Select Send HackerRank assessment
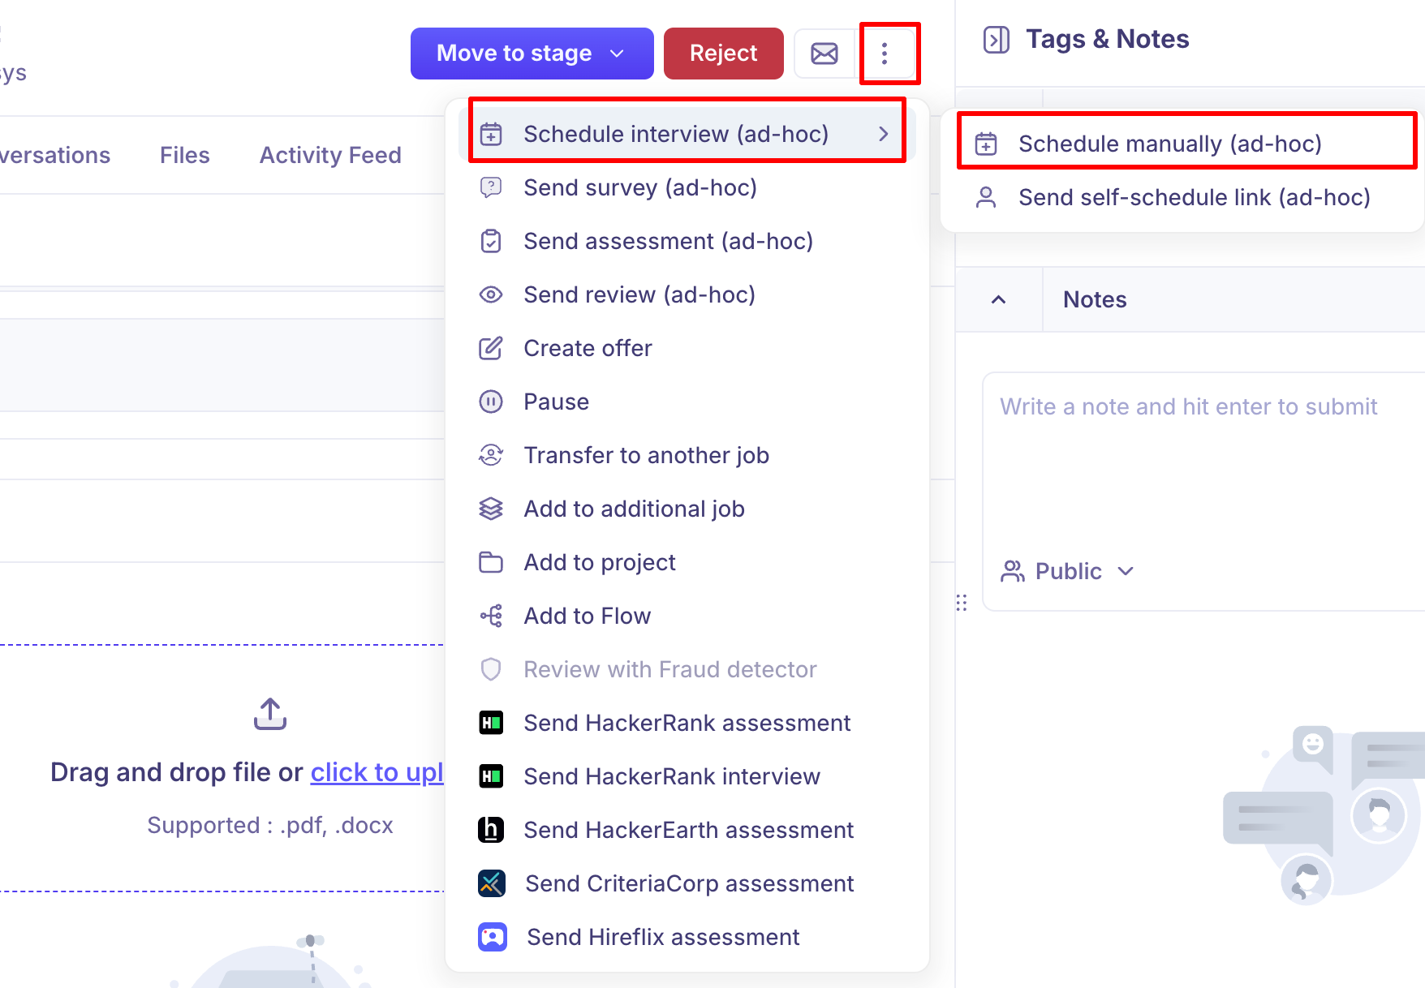The height and width of the screenshot is (988, 1425). point(687,723)
